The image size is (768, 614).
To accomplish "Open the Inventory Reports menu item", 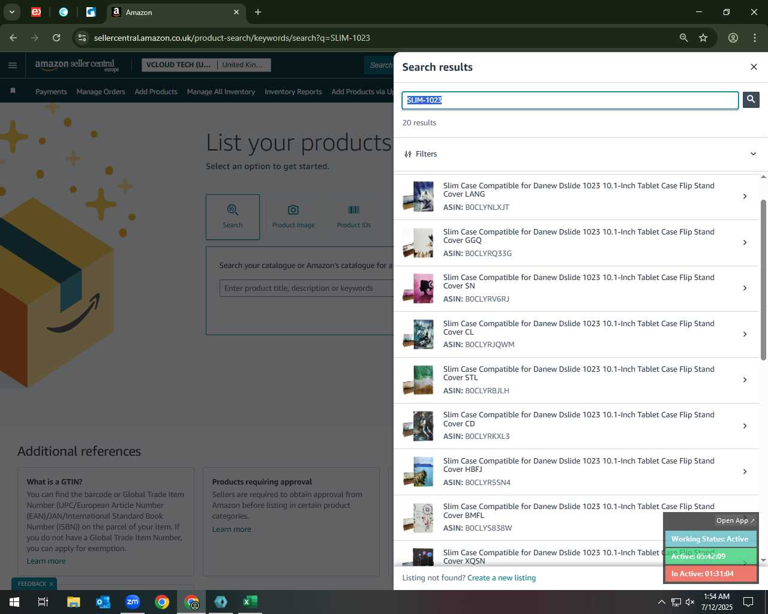I will coord(293,92).
